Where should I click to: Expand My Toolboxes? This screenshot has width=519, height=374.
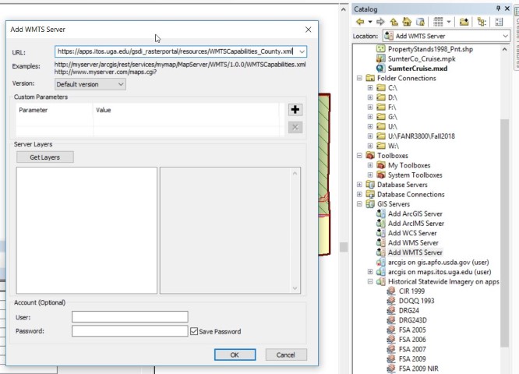tap(370, 165)
